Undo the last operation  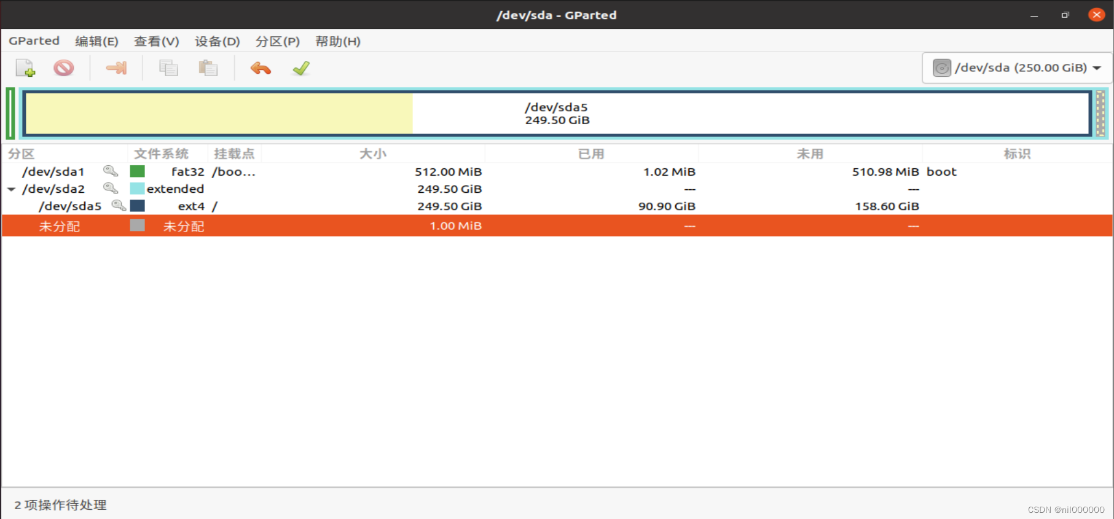click(261, 68)
